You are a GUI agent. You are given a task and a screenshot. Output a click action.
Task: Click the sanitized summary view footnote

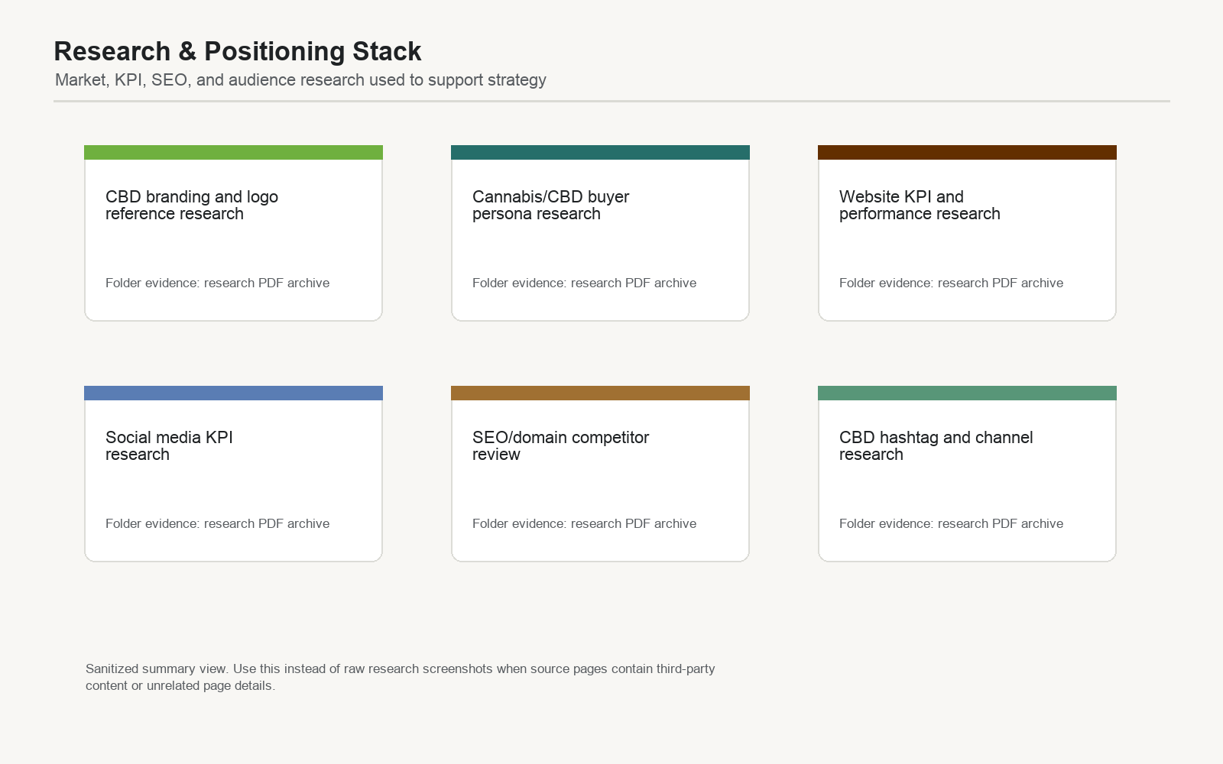click(x=401, y=677)
